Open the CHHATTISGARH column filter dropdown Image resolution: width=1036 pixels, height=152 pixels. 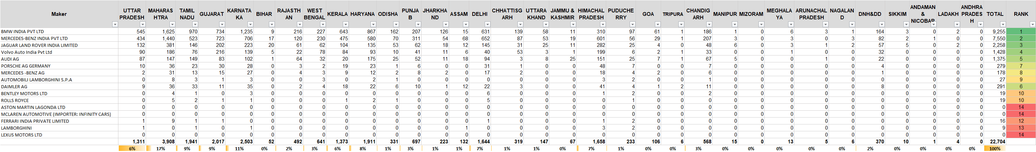(x=520, y=24)
